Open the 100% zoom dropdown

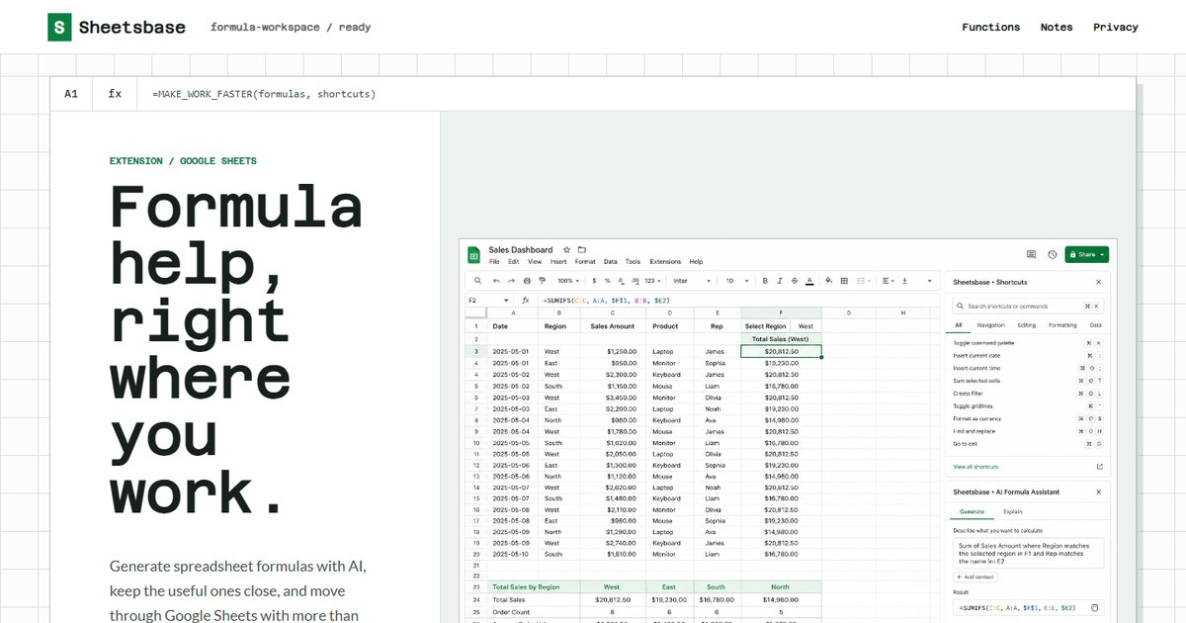568,281
